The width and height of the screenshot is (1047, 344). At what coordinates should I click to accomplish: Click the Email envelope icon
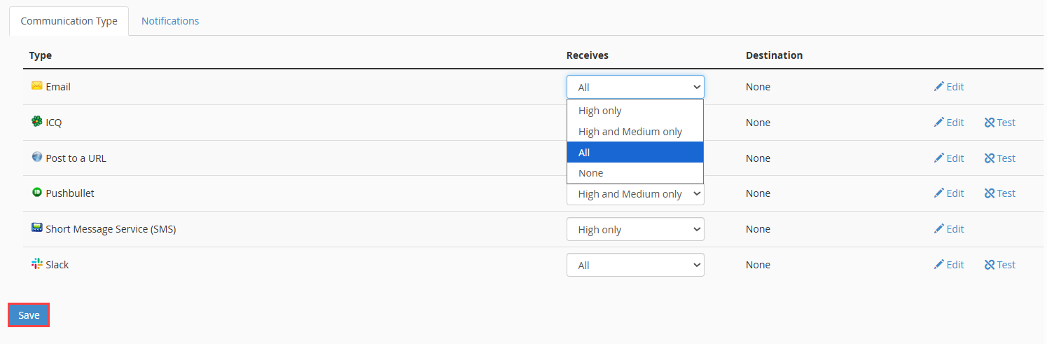pyautogui.click(x=37, y=85)
